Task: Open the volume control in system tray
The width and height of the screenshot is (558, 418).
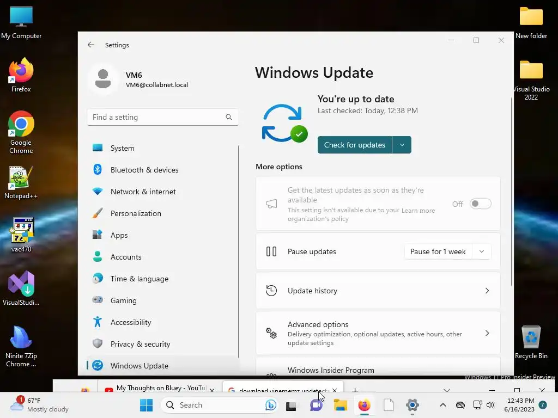Action: tap(490, 405)
